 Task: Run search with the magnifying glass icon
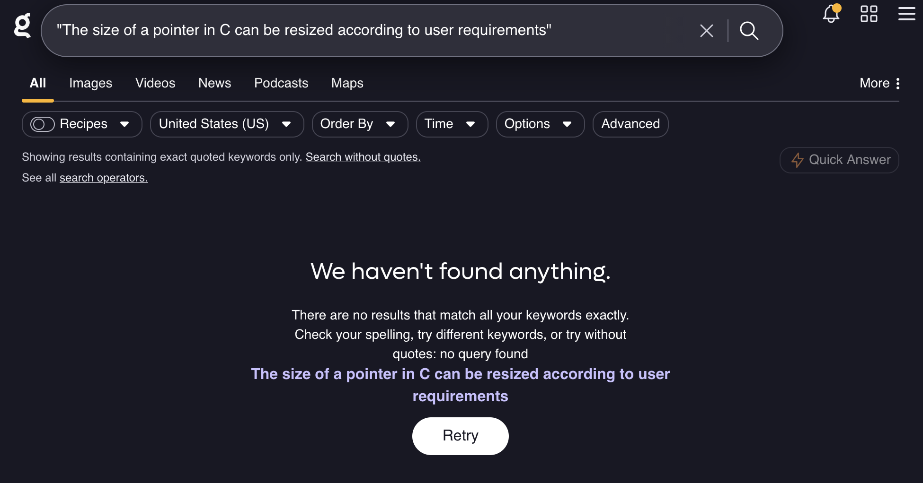coord(749,31)
